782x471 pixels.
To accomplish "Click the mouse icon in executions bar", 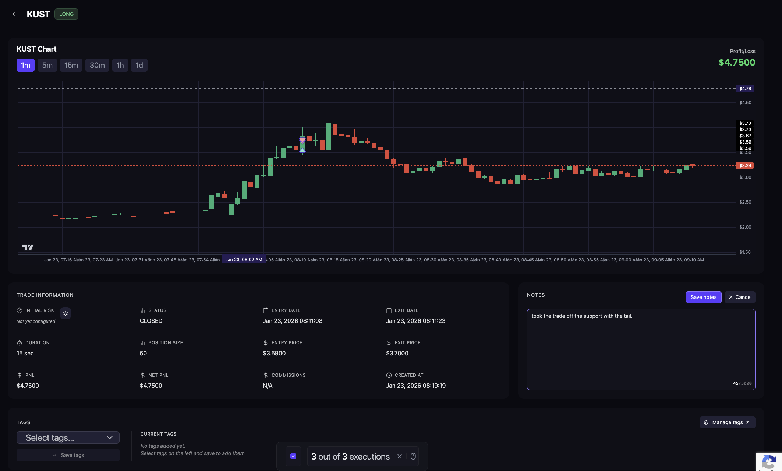I will point(413,456).
